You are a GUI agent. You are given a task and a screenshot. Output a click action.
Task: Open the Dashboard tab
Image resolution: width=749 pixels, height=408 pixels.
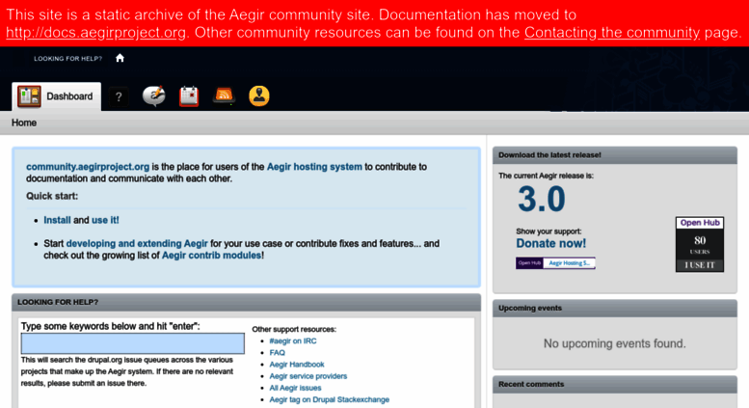click(x=56, y=96)
